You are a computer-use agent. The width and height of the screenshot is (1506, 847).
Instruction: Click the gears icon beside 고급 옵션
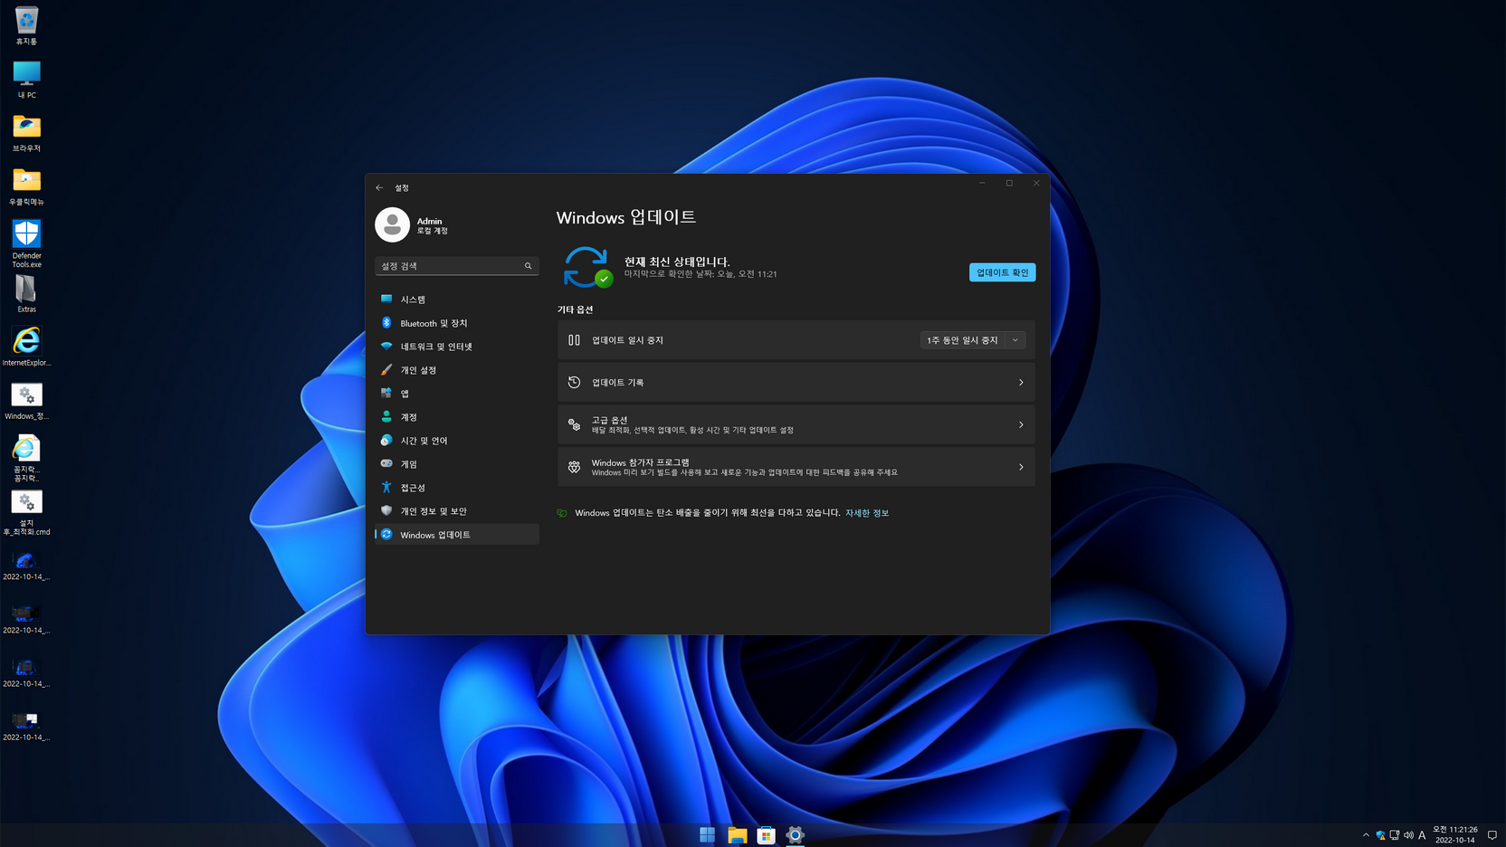pos(574,425)
